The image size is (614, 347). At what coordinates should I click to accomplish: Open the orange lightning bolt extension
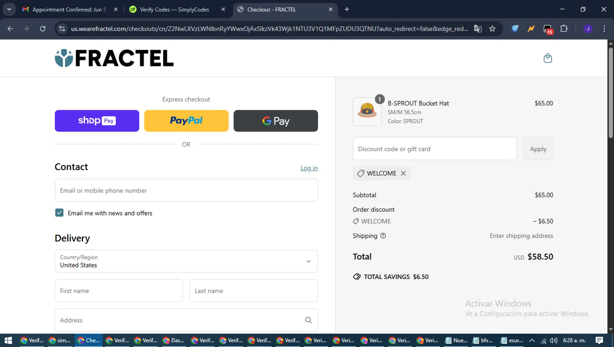531,29
